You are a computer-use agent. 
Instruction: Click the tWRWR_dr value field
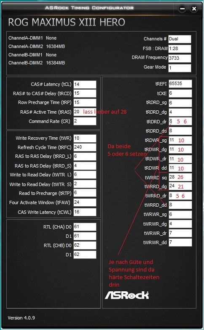pyautogui.click(x=180, y=233)
